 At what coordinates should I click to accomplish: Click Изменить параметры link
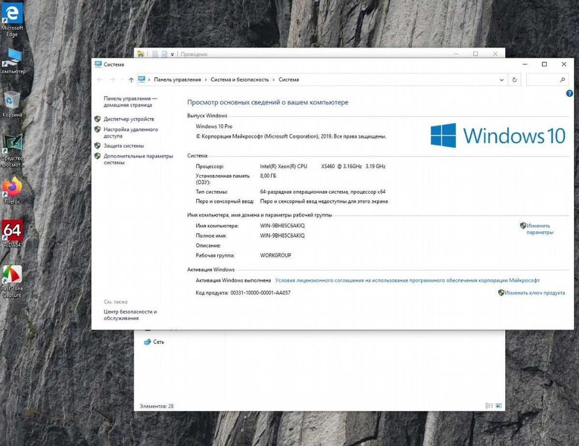pos(540,229)
